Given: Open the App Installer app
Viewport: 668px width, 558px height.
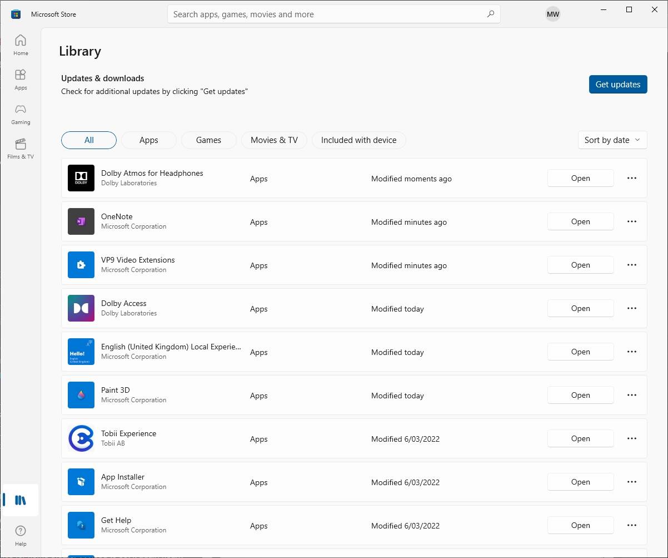Looking at the screenshot, I should pos(581,482).
